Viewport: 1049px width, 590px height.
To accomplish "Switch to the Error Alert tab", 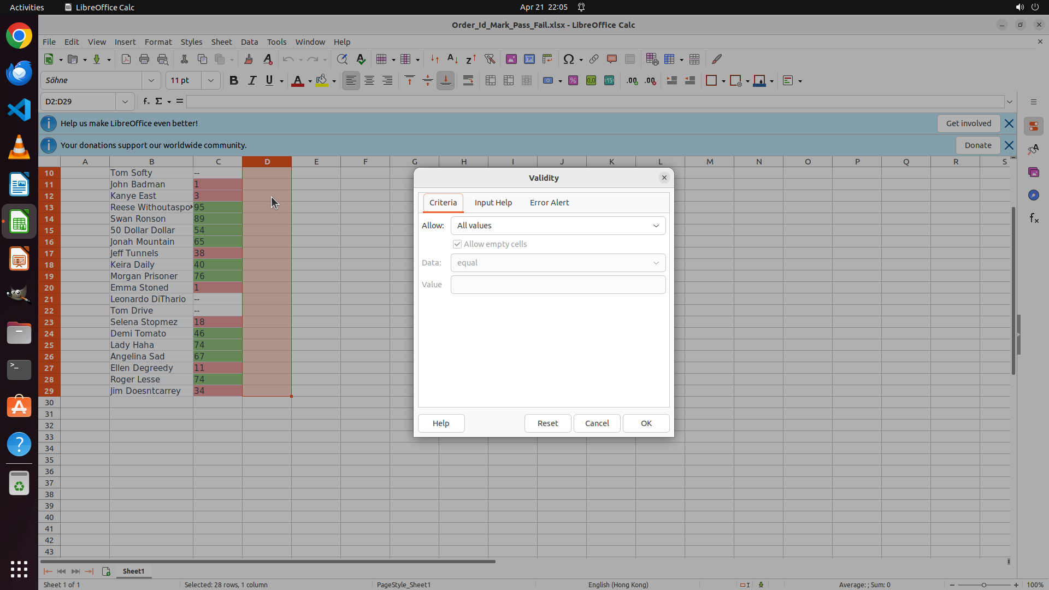I will pos(549,203).
